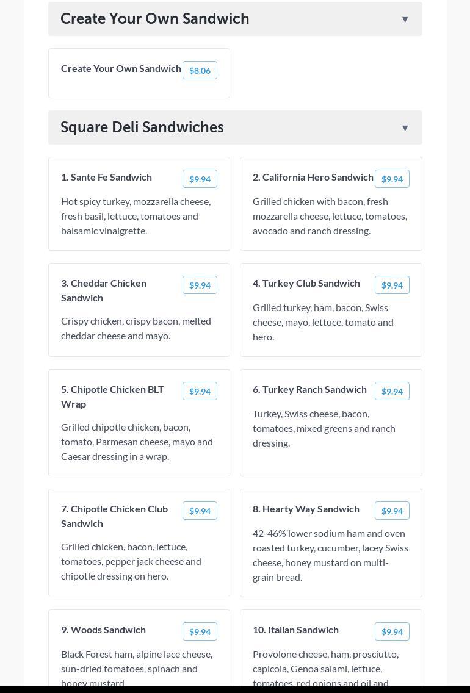Click the $8.06 Create Your Own price

coord(200,71)
